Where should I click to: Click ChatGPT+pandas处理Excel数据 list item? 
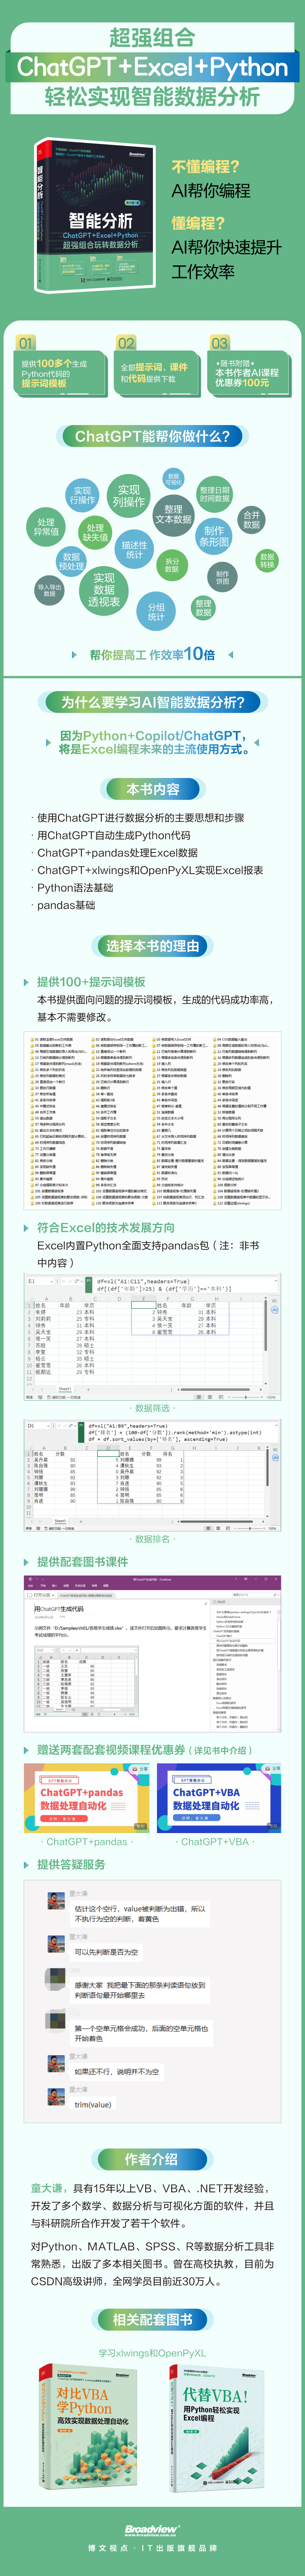118,853
